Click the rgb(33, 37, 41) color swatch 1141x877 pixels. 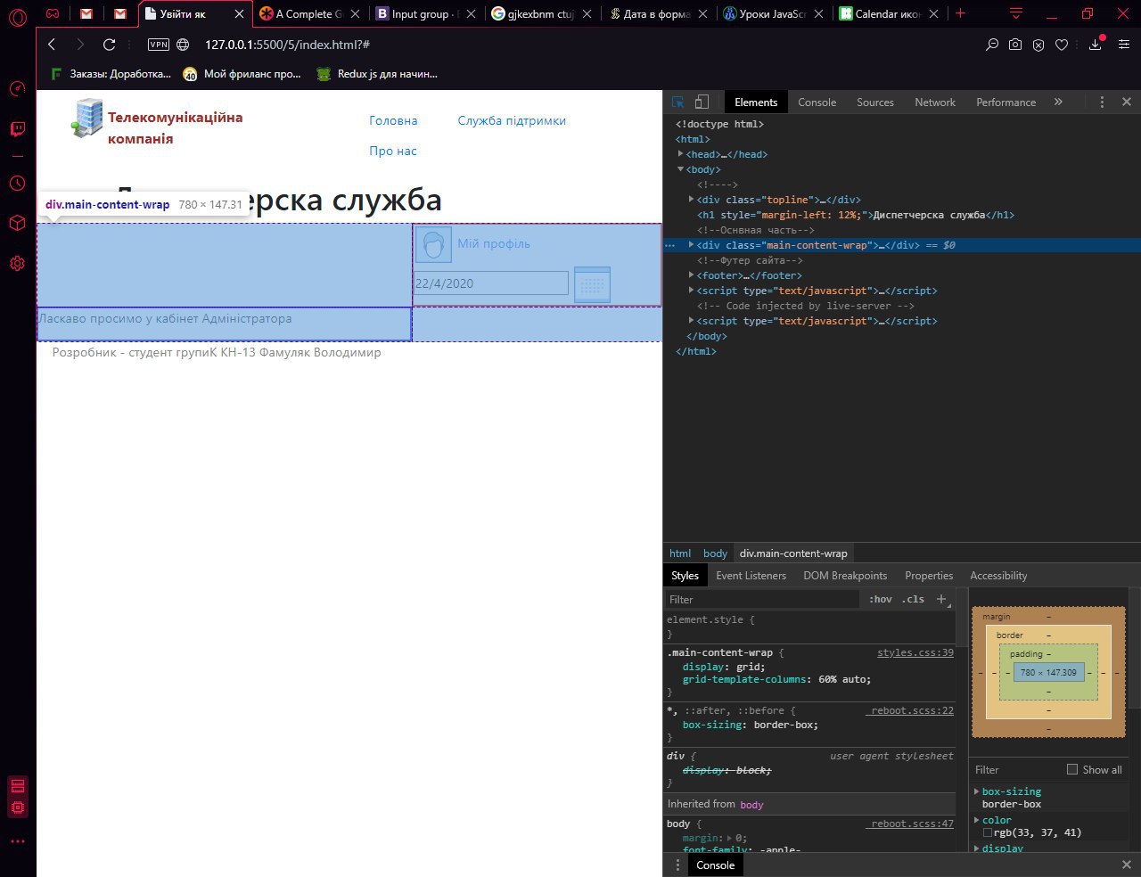(x=988, y=832)
